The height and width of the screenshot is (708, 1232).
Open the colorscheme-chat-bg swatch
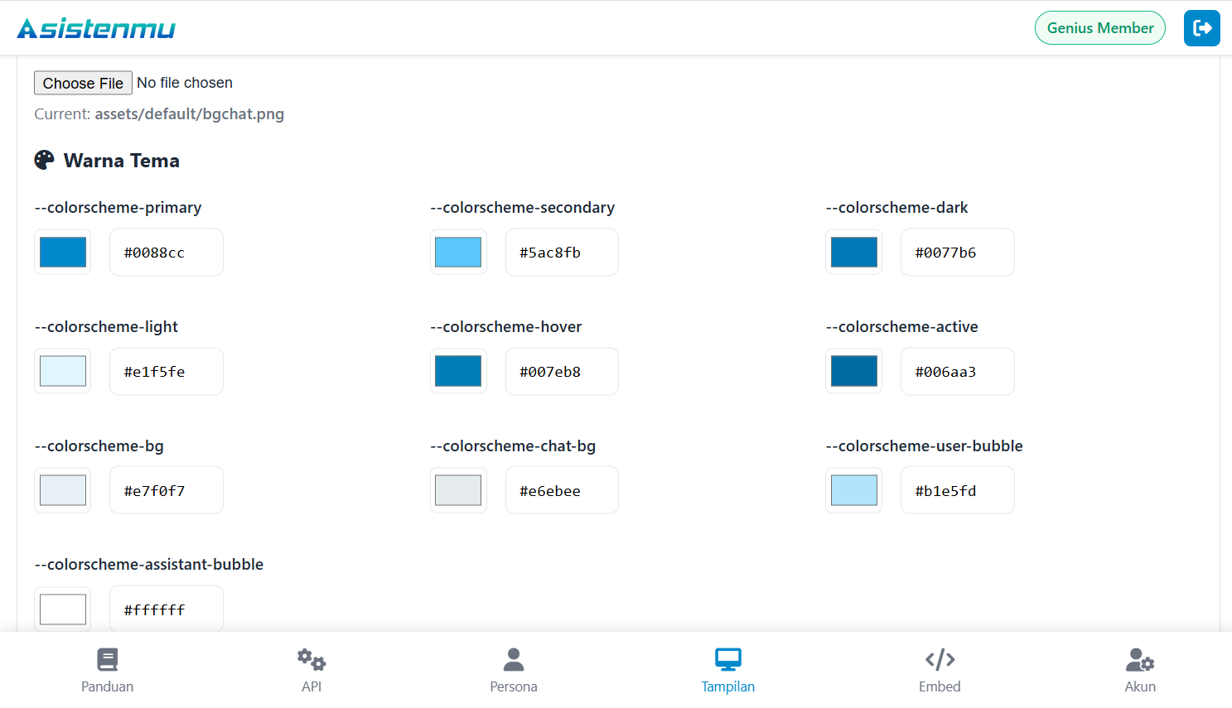458,489
